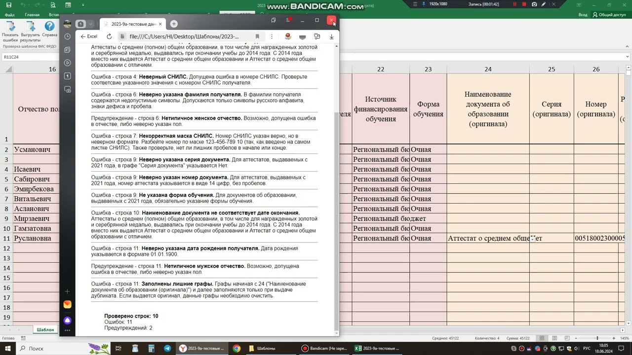The image size is (632, 355).
Task: Switch to 'Главная' ribbon tab in Excel
Action: 32,15
